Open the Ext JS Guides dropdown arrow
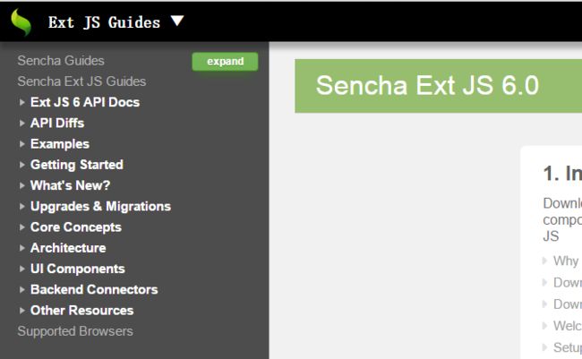The height and width of the screenshot is (359, 582). click(177, 21)
